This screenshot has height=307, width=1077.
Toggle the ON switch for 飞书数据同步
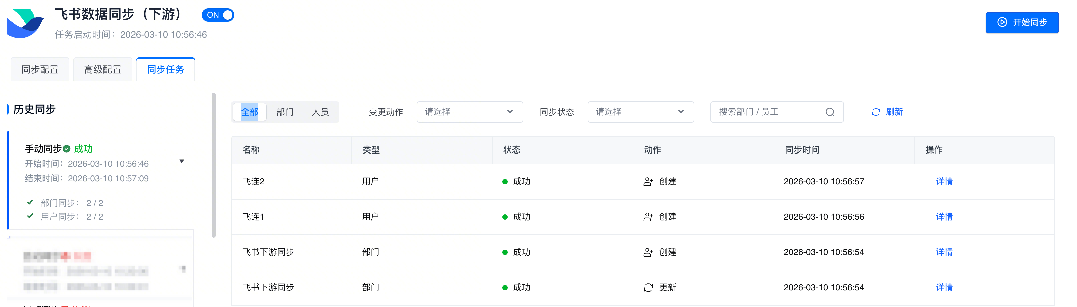coord(218,15)
